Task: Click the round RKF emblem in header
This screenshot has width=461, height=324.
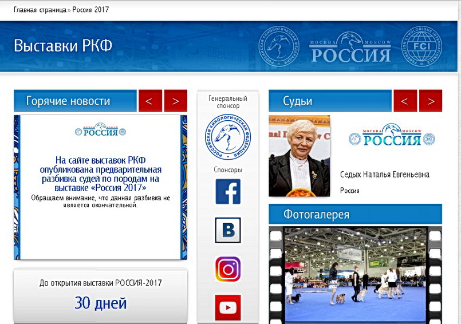Action: tap(279, 46)
